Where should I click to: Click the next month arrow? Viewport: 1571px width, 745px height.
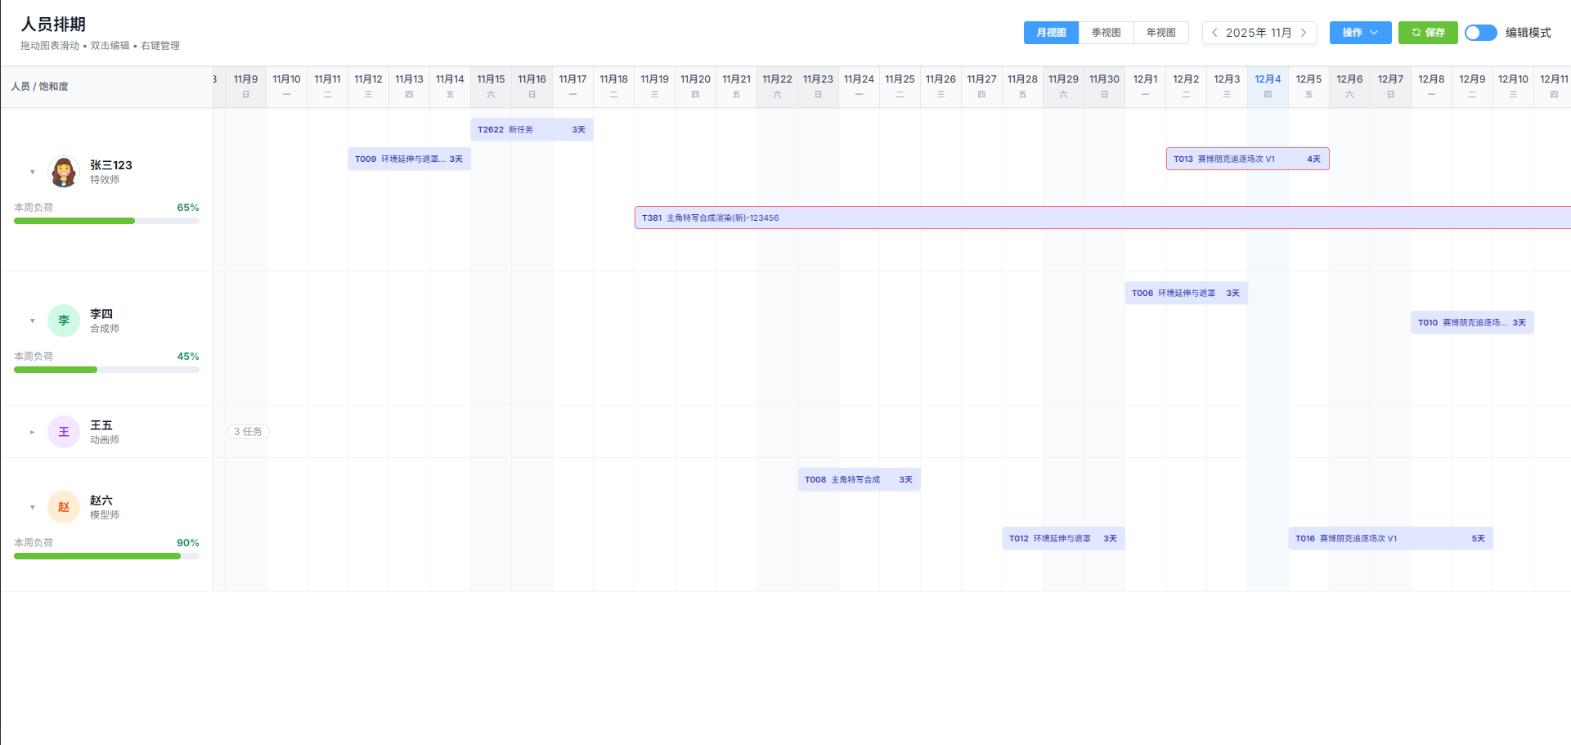coord(1304,32)
